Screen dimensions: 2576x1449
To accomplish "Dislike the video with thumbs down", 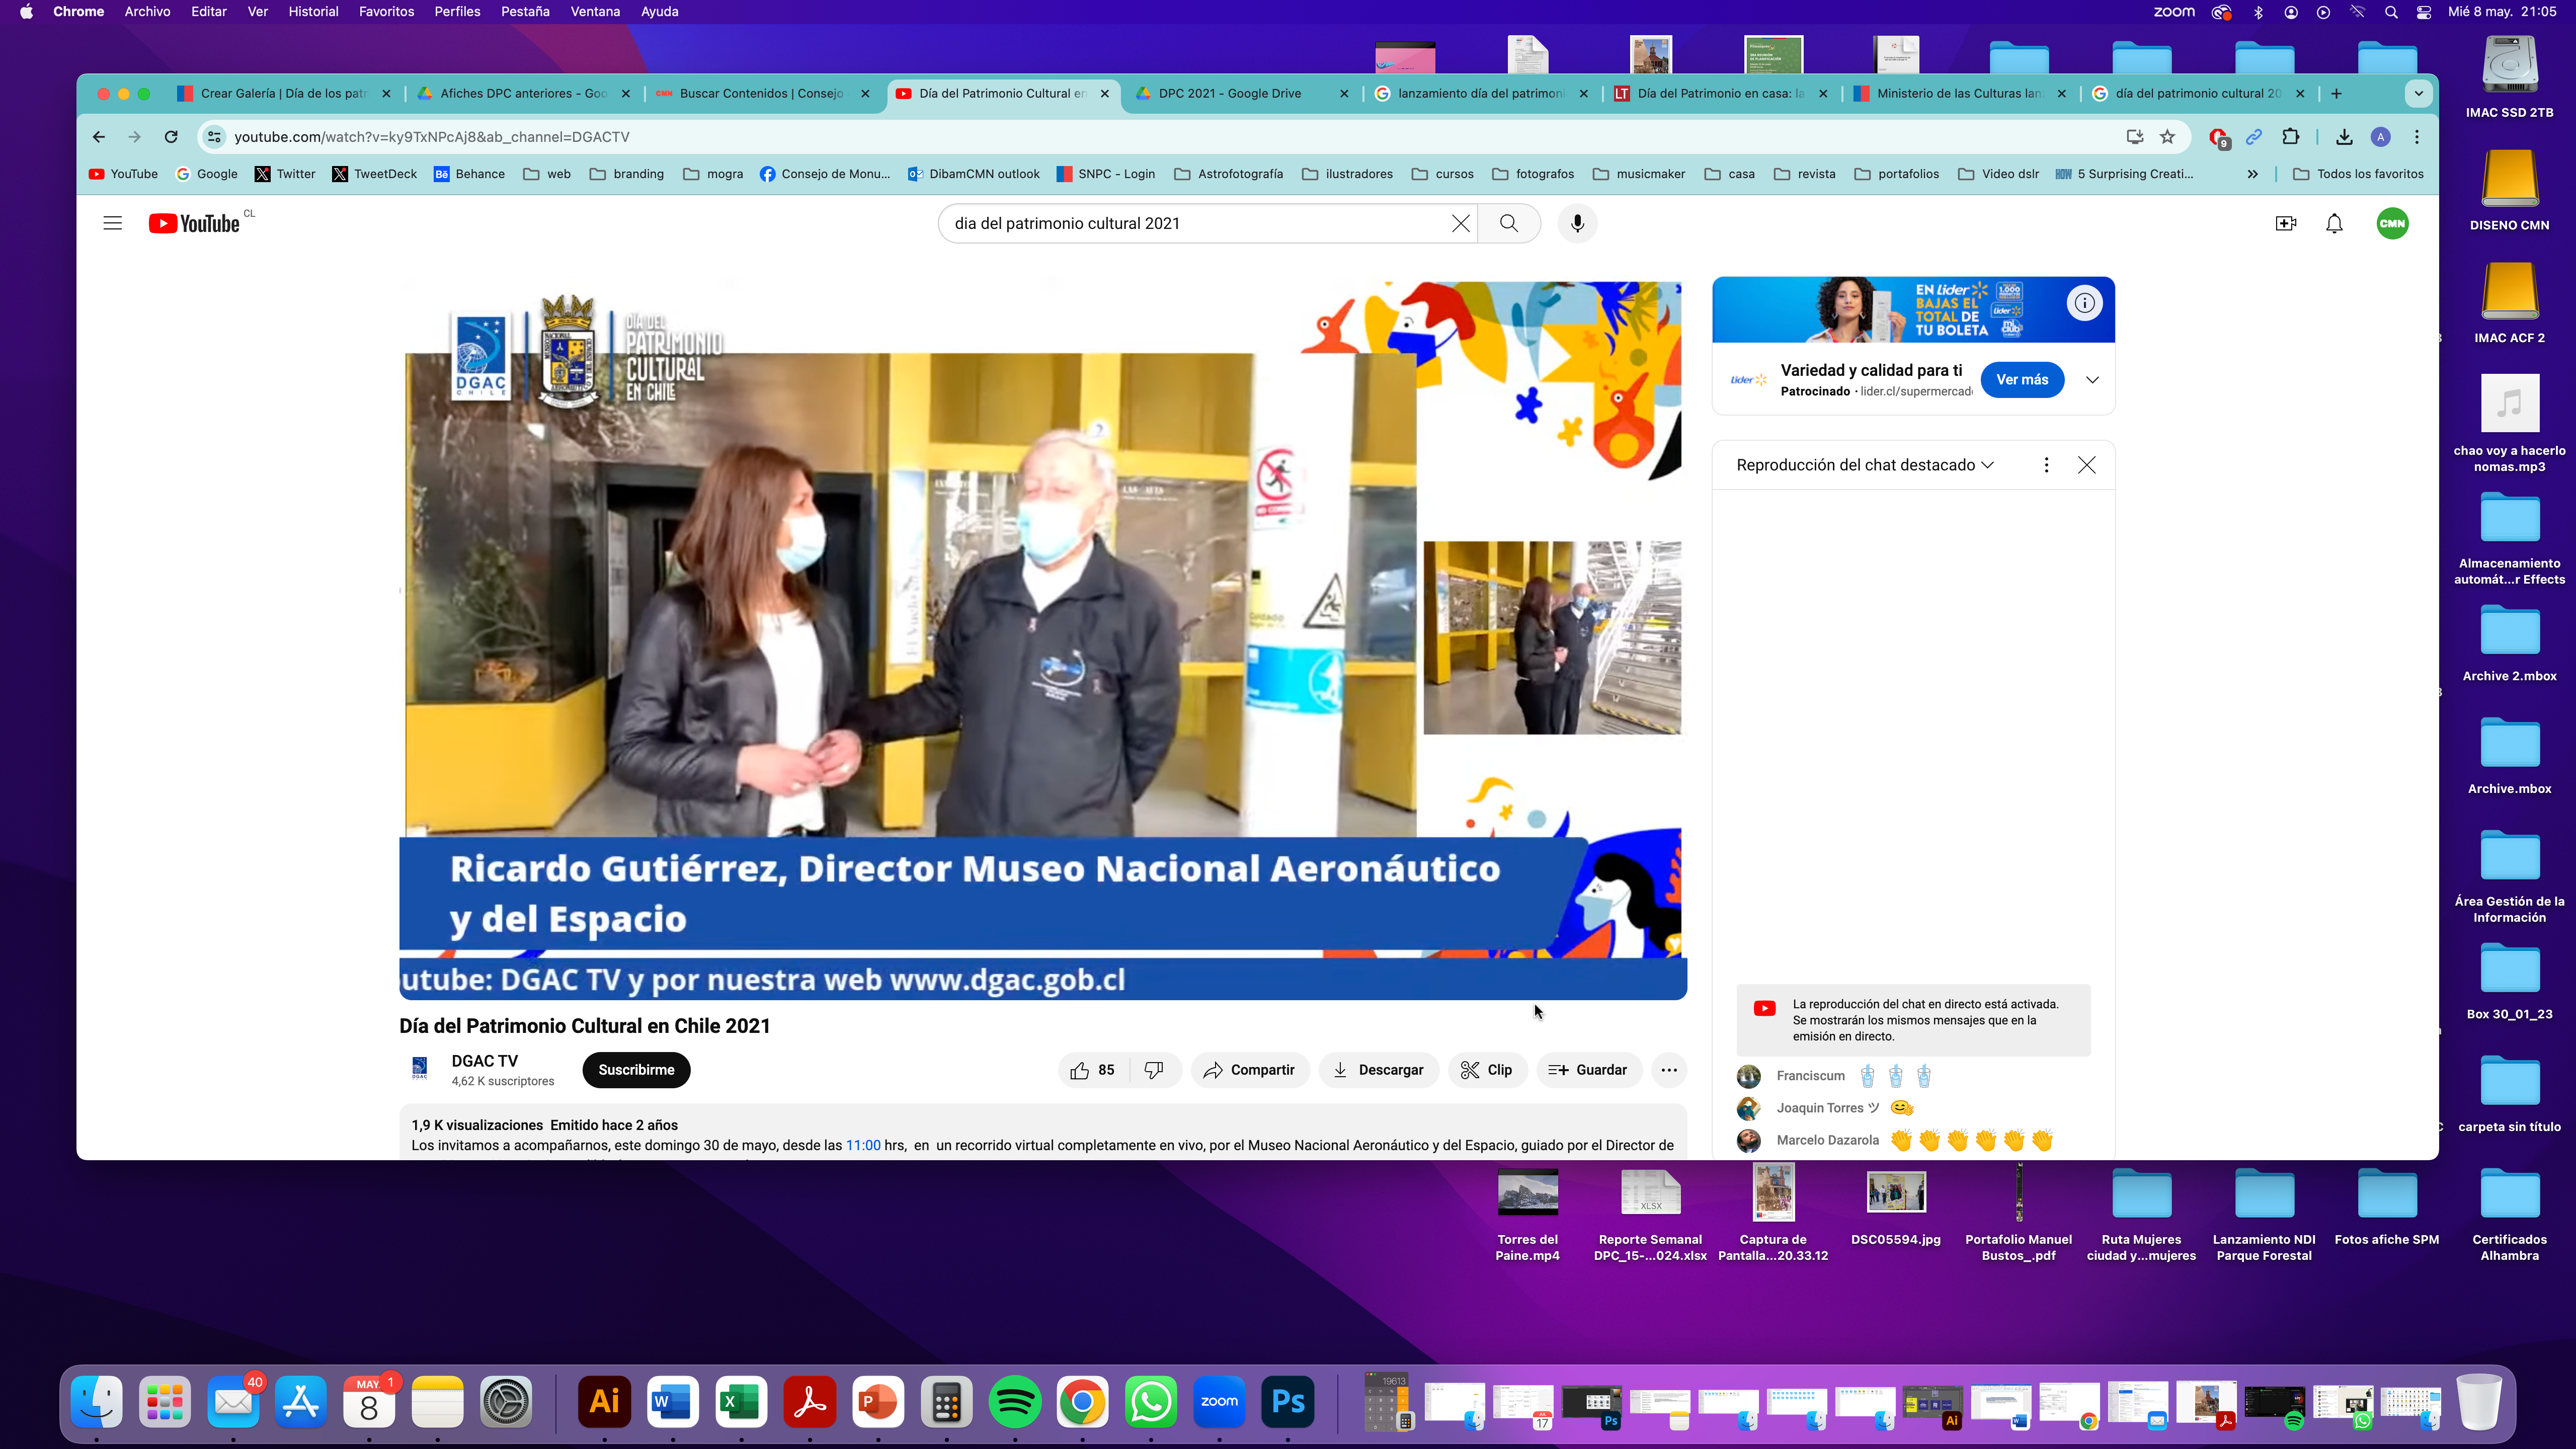I will tap(1154, 1070).
